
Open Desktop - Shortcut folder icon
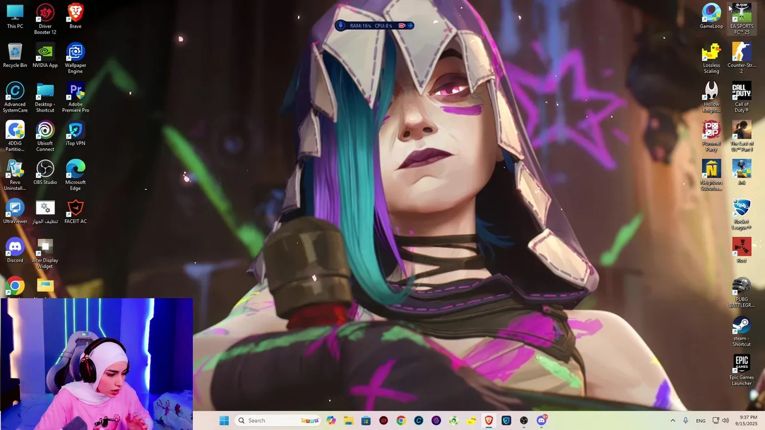[x=45, y=97]
